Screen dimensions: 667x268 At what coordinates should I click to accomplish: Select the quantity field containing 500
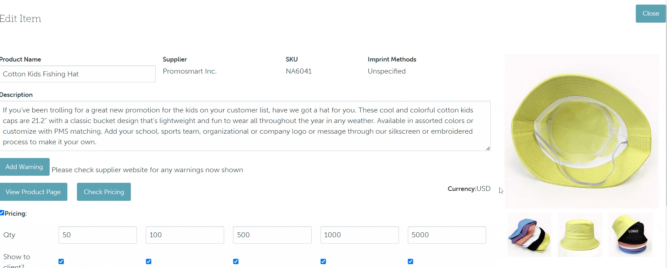click(x=272, y=235)
